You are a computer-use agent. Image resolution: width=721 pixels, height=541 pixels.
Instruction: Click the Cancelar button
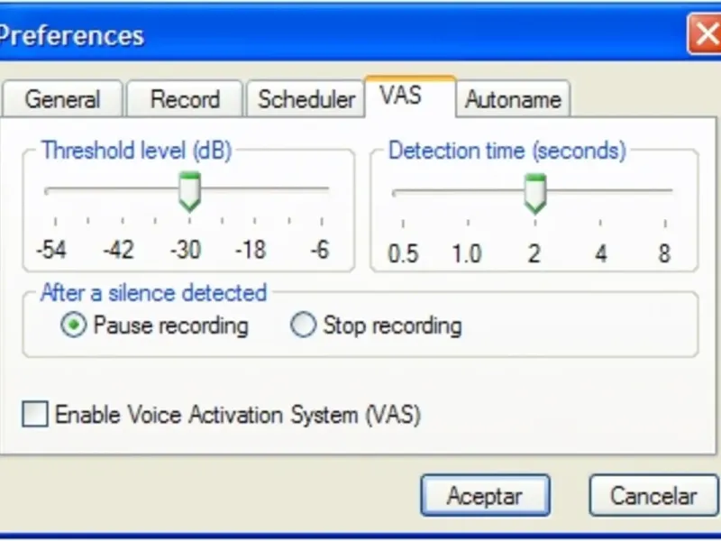(653, 495)
